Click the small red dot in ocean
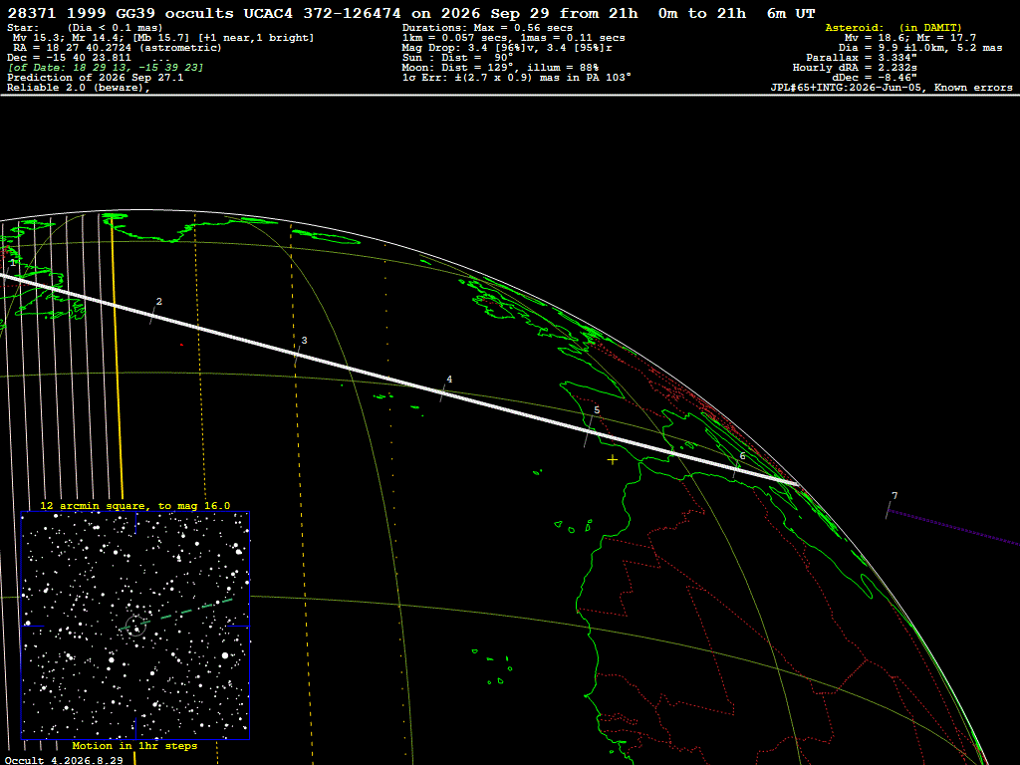Image resolution: width=1020 pixels, height=765 pixels. pyautogui.click(x=181, y=345)
